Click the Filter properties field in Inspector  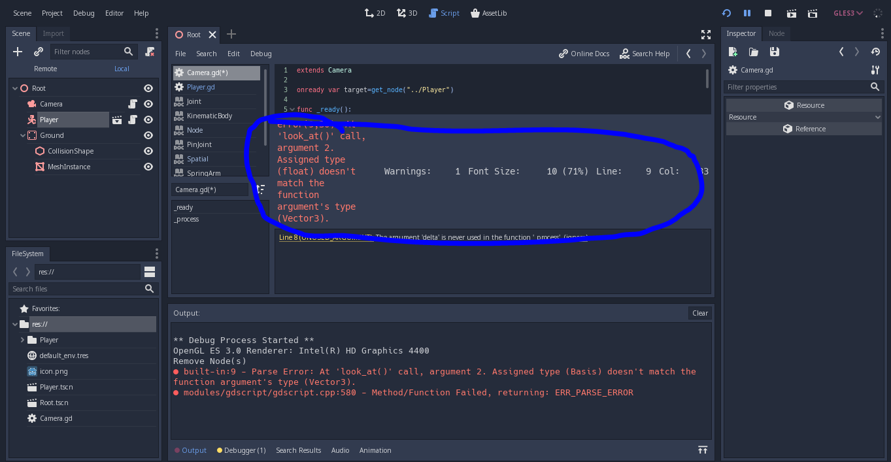798,86
